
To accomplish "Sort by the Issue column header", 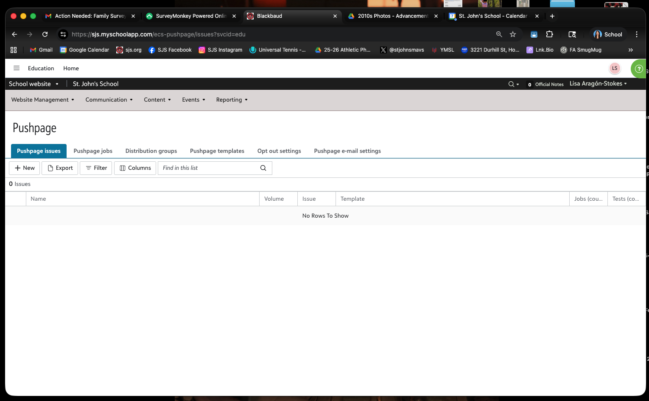I will point(316,199).
